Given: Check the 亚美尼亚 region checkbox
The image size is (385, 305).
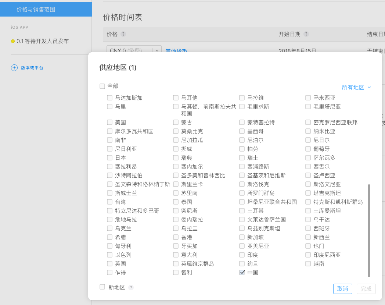Looking at the screenshot, I should [242, 246].
